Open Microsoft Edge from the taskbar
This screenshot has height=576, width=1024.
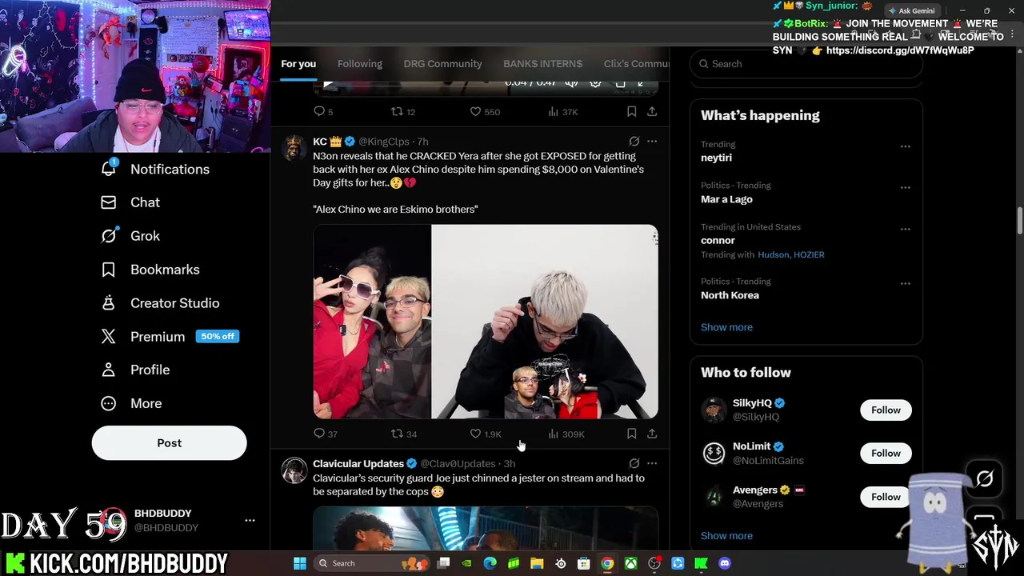point(490,563)
